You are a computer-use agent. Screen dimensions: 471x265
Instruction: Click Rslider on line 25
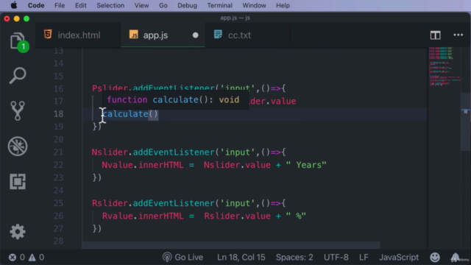tap(110, 203)
